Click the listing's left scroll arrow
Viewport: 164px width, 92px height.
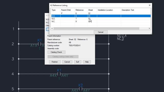click(52, 28)
